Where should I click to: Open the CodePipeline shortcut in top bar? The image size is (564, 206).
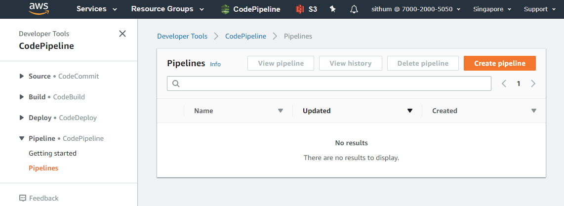250,9
